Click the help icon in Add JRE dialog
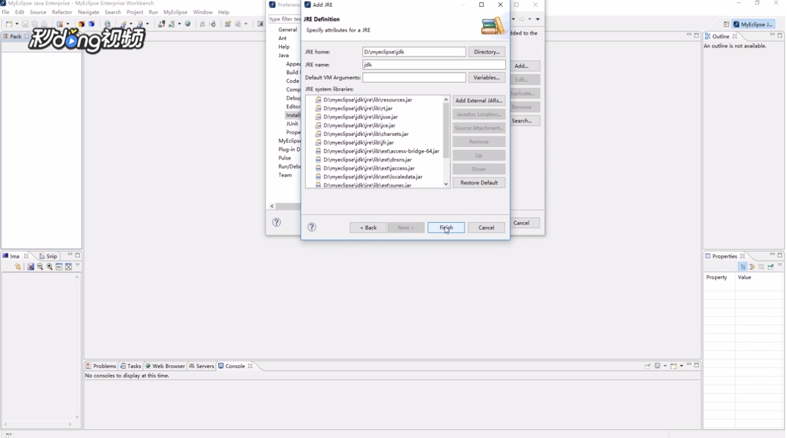787x438 pixels. click(x=312, y=227)
